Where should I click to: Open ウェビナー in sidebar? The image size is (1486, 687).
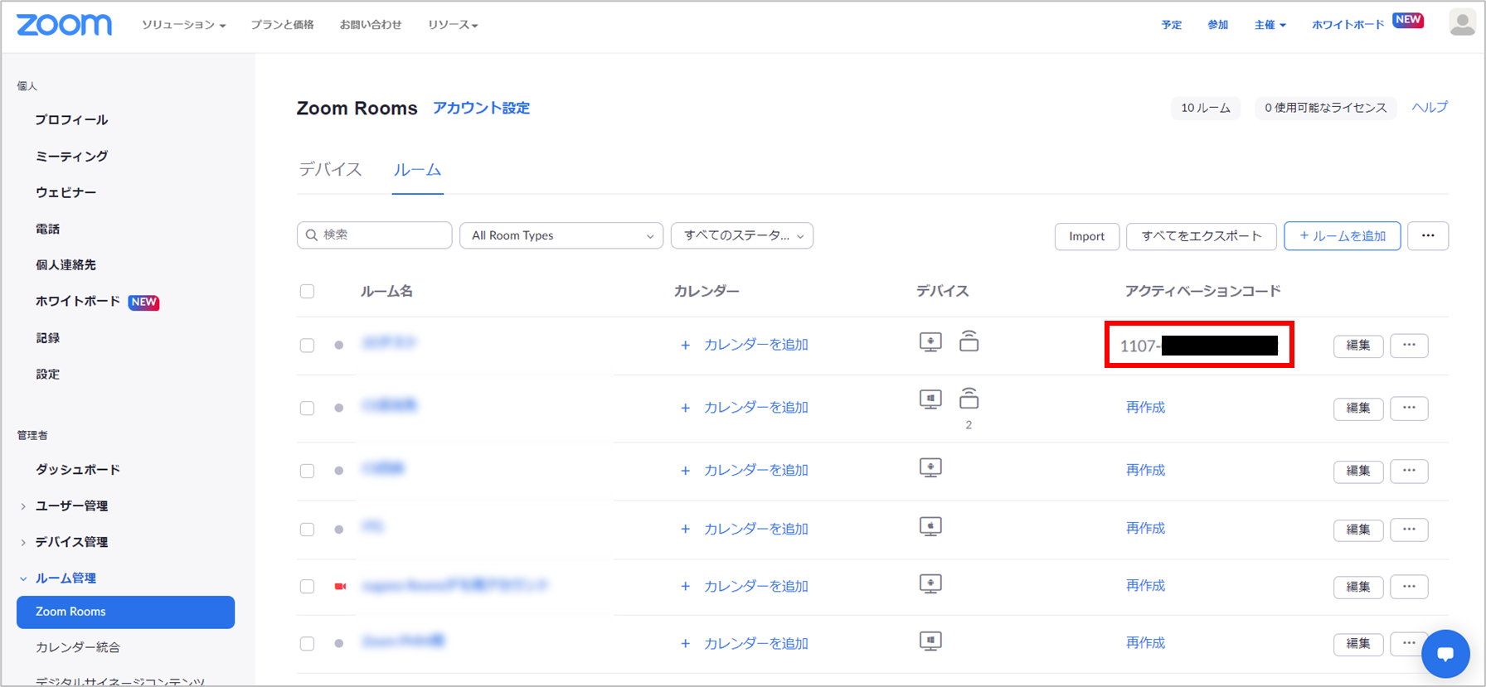[x=66, y=192]
